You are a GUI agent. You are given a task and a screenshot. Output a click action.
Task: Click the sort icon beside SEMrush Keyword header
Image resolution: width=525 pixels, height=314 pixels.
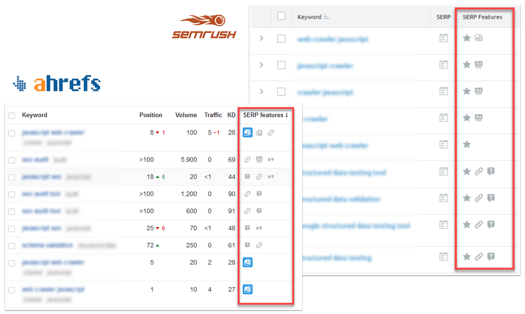pos(326,17)
